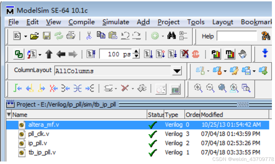Click the green checkmark for tb_ip_pll.v
Screen dimensions: 275x164
tap(152, 153)
